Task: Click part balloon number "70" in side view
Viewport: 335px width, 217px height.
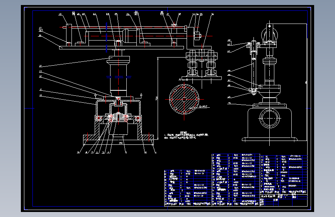Action: click(x=229, y=103)
